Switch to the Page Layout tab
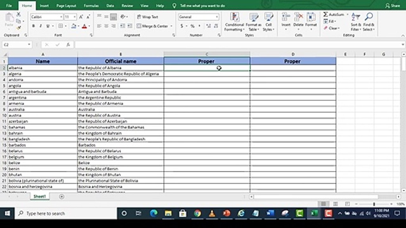The height and width of the screenshot is (228, 406). point(66,6)
